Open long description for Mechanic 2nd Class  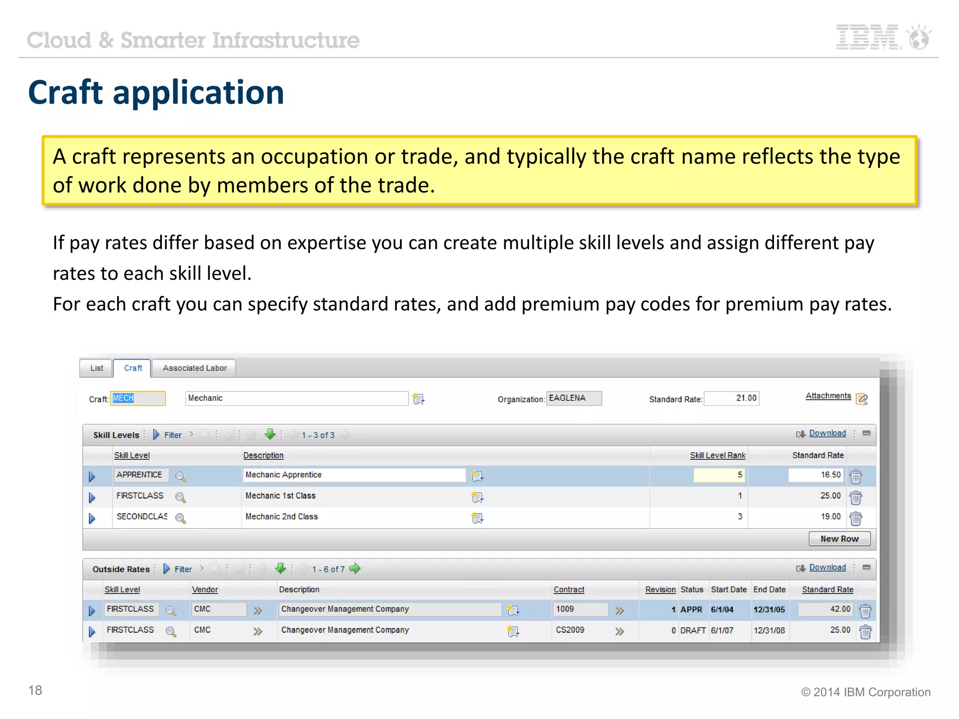[x=477, y=518]
